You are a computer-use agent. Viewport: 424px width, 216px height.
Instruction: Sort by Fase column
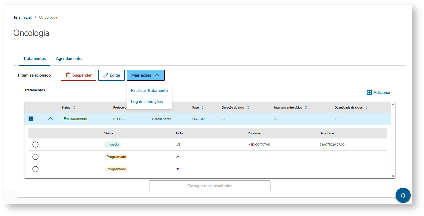click(x=203, y=107)
